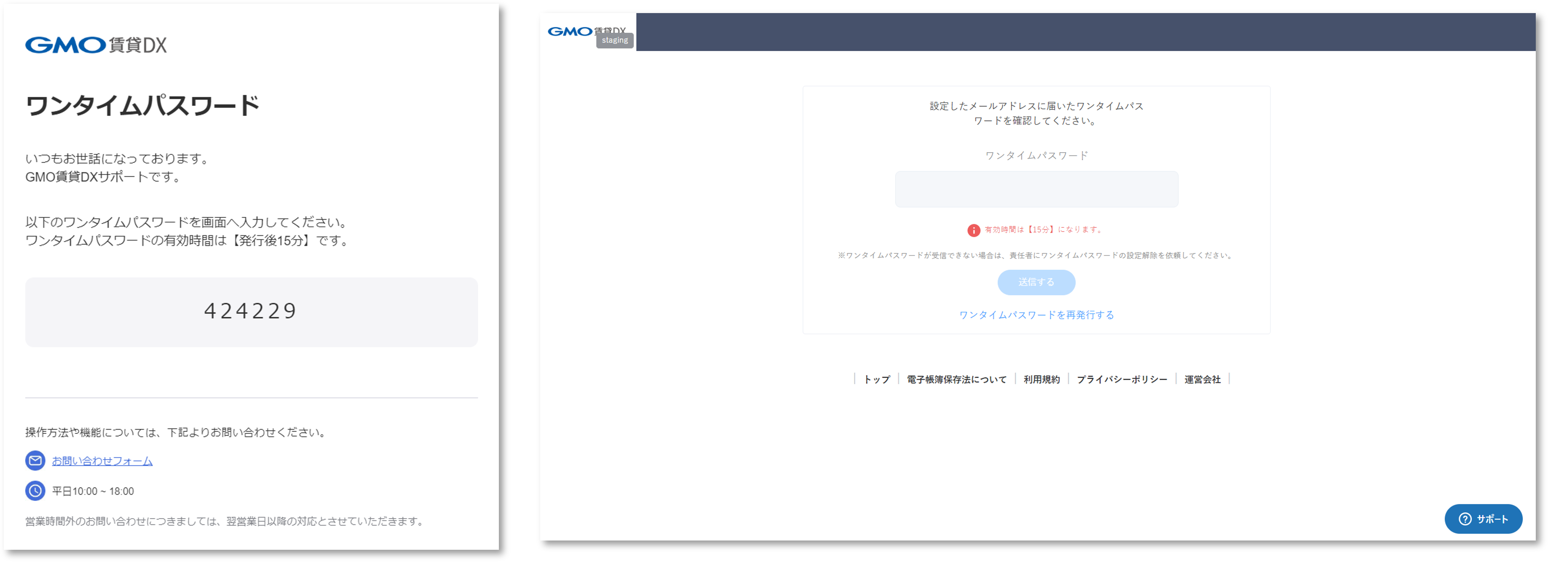Click the ワンタイムパスワード email heading
Screen dimensions: 1548x562
(x=143, y=106)
